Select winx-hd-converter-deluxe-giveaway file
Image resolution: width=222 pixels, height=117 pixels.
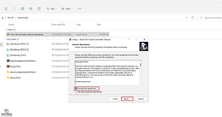click(x=58, y=34)
